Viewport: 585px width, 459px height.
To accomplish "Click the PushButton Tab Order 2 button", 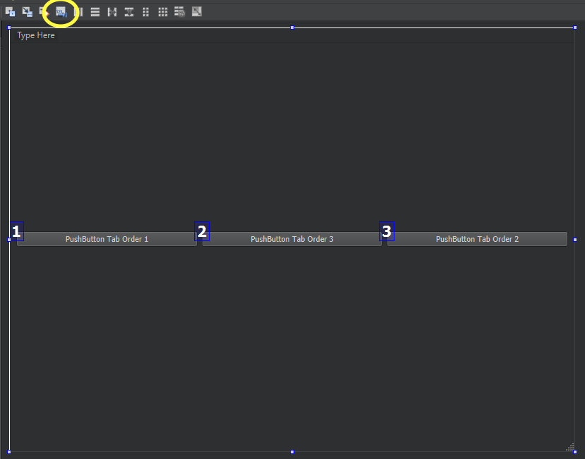I will [477, 239].
